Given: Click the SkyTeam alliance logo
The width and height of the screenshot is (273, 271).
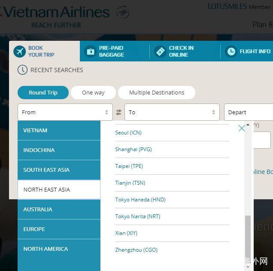Looking at the screenshot, I should pyautogui.click(x=123, y=12).
